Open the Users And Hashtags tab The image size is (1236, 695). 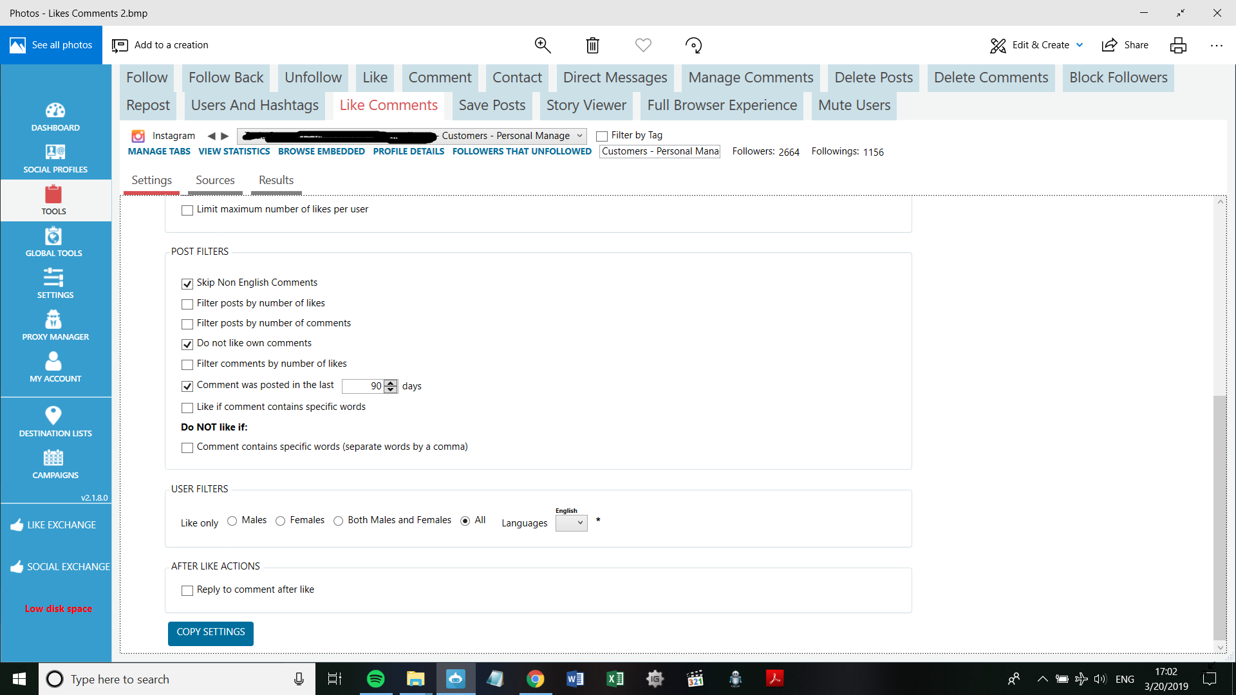coord(255,106)
